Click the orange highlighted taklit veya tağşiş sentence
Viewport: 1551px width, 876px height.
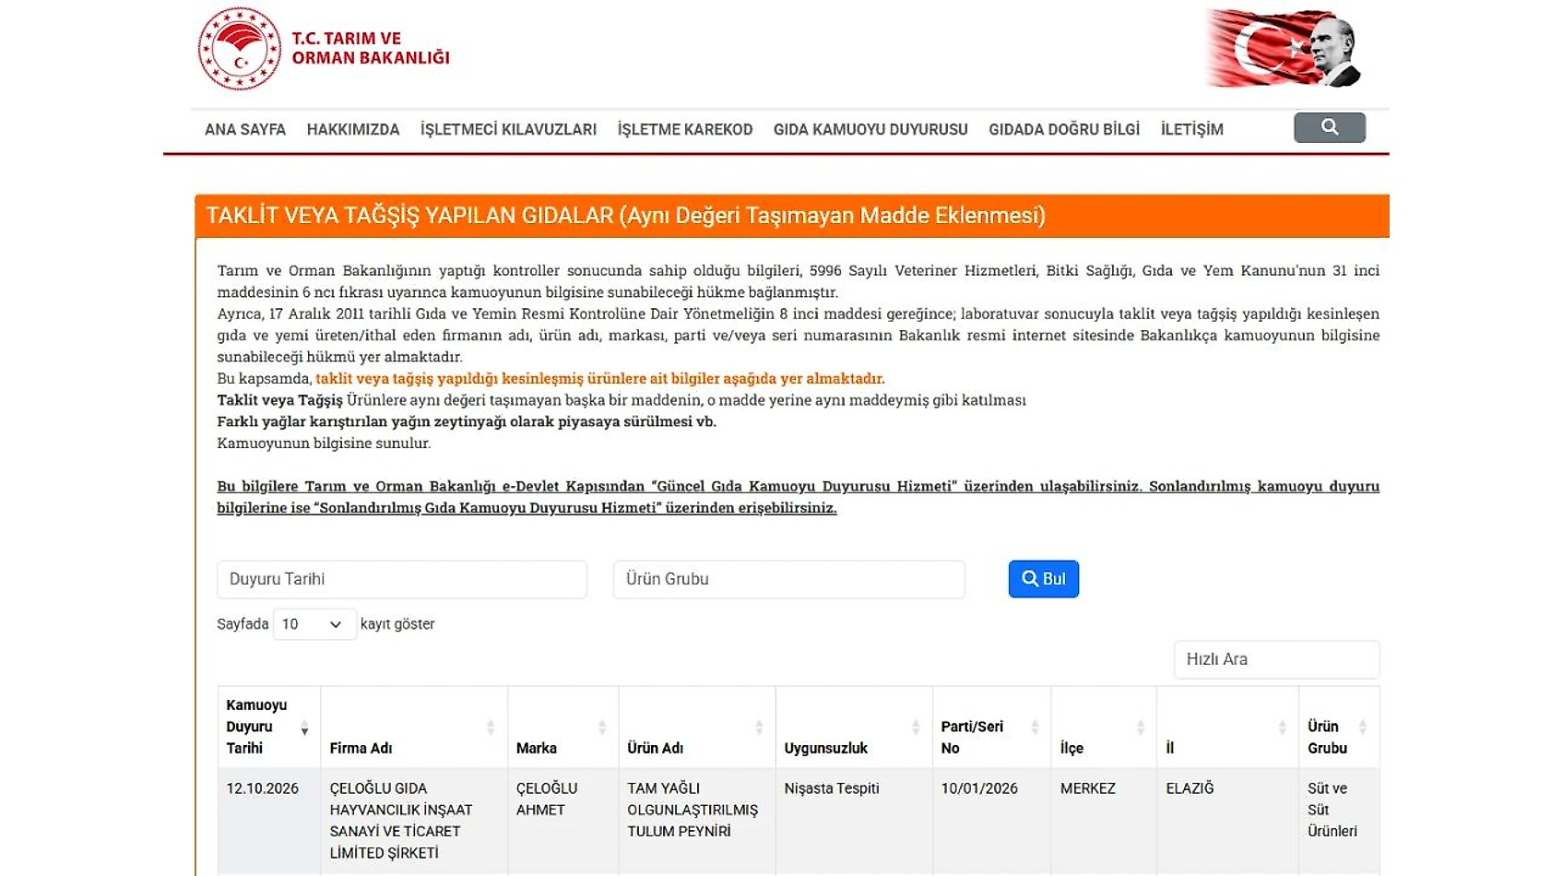click(600, 378)
